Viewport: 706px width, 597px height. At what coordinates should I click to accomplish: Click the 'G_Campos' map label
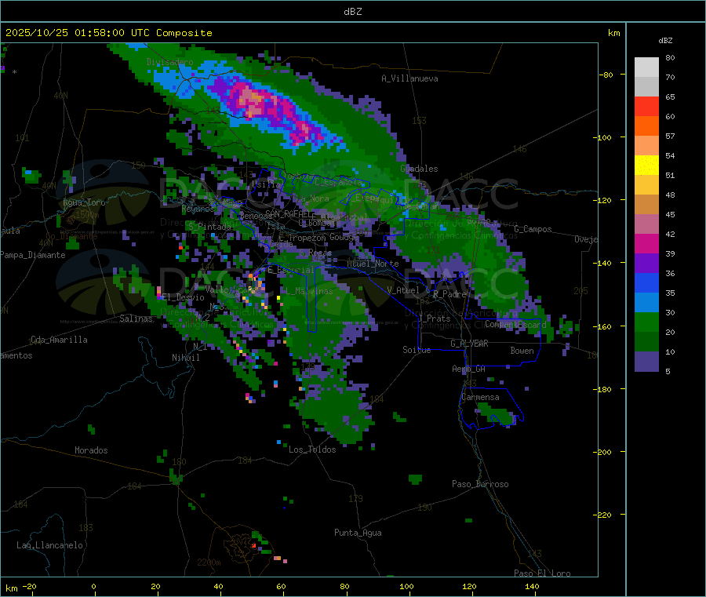[533, 229]
